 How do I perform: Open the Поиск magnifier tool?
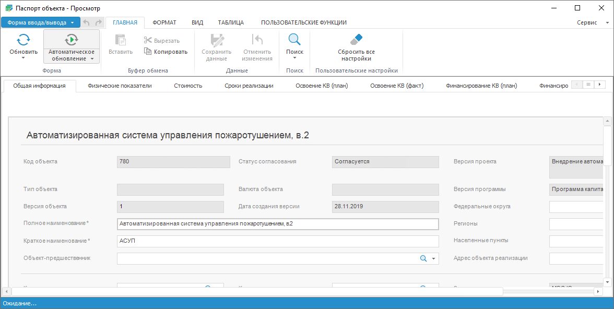click(294, 40)
